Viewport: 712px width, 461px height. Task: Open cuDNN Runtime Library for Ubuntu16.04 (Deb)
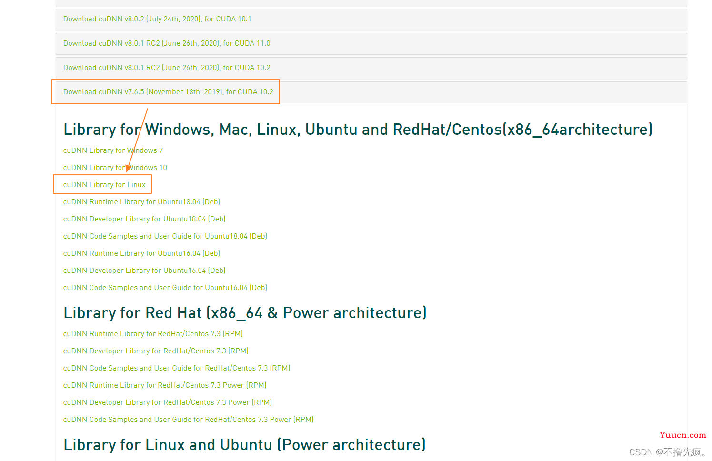pos(141,253)
